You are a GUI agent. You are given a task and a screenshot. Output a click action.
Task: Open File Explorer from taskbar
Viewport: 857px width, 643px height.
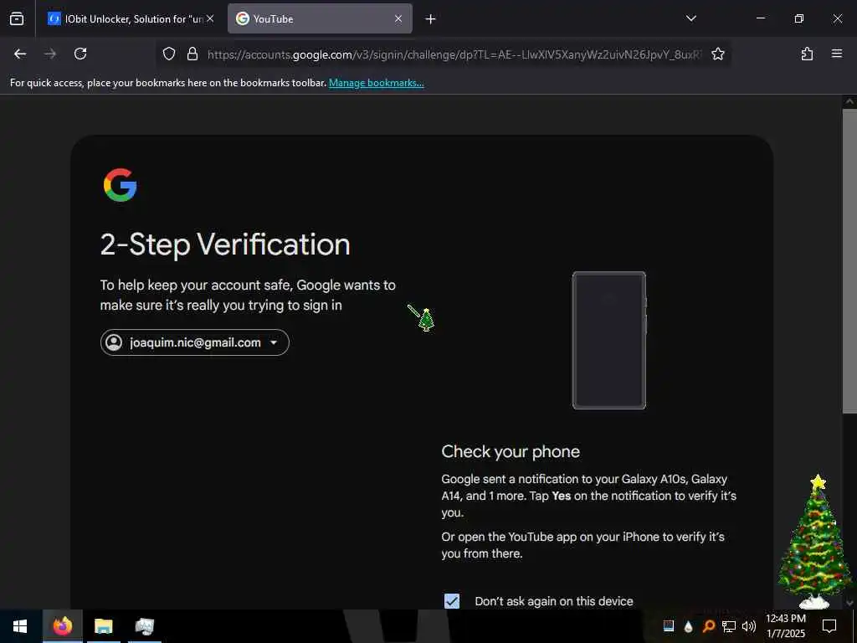click(103, 626)
